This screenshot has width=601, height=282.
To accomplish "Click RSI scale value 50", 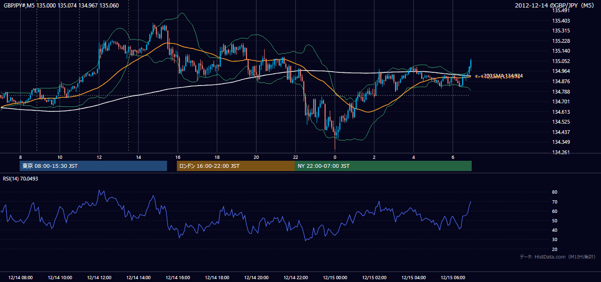I will point(554,220).
